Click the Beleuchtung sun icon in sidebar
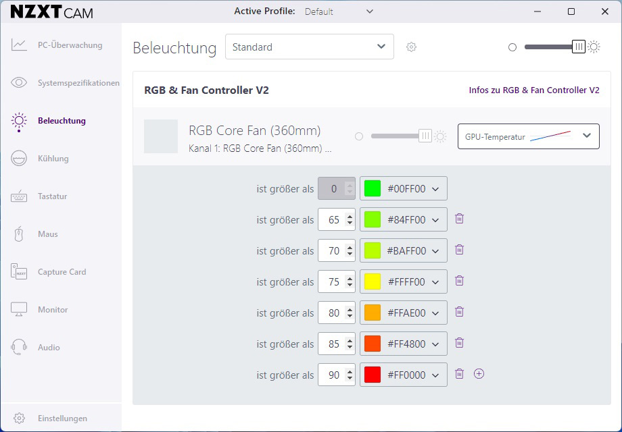622x432 pixels. (x=19, y=122)
